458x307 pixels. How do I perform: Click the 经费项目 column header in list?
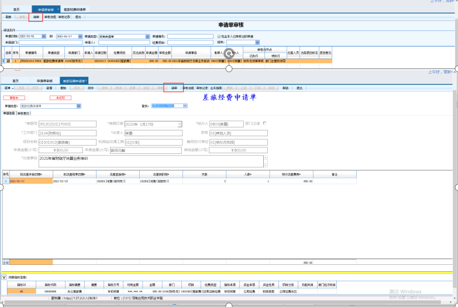coord(119,53)
